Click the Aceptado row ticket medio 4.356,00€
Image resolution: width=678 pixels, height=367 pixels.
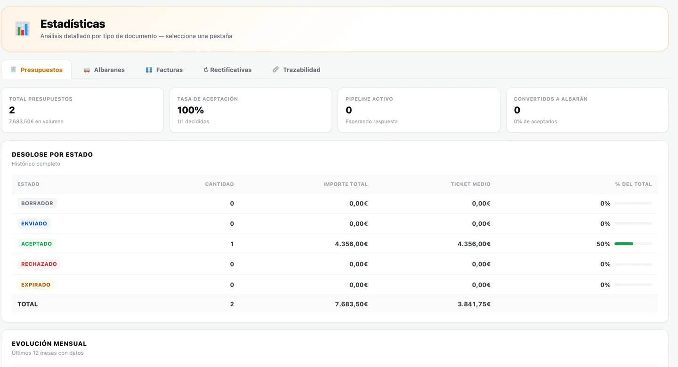point(474,244)
